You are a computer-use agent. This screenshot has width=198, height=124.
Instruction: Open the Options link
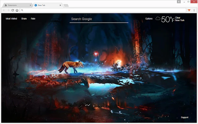pyautogui.click(x=149, y=19)
